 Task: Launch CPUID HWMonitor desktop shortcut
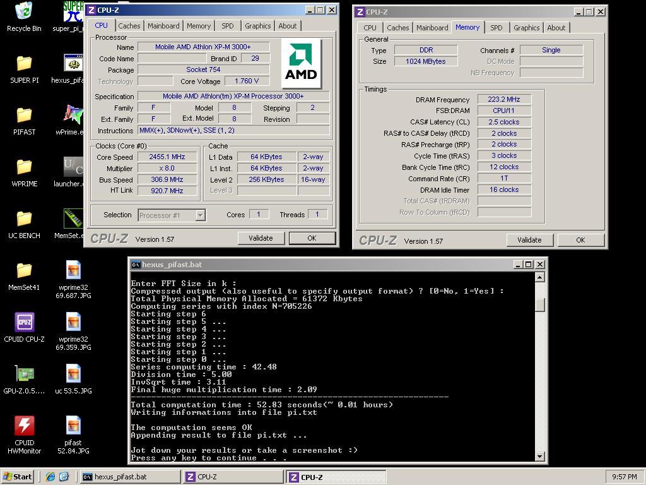click(x=24, y=435)
